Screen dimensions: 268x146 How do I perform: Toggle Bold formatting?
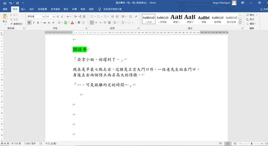[x=29, y=22]
